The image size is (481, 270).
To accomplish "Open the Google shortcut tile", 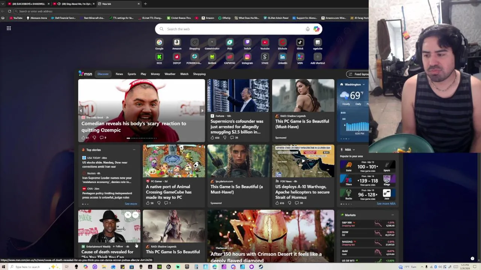I will click(159, 44).
